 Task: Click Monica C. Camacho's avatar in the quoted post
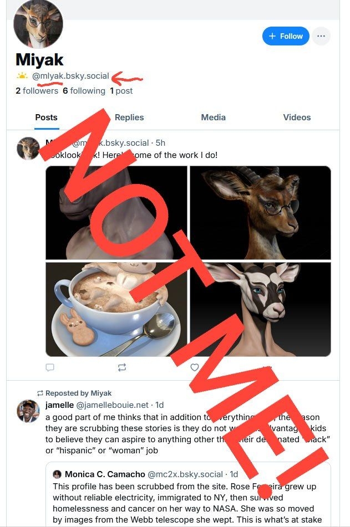(x=57, y=474)
